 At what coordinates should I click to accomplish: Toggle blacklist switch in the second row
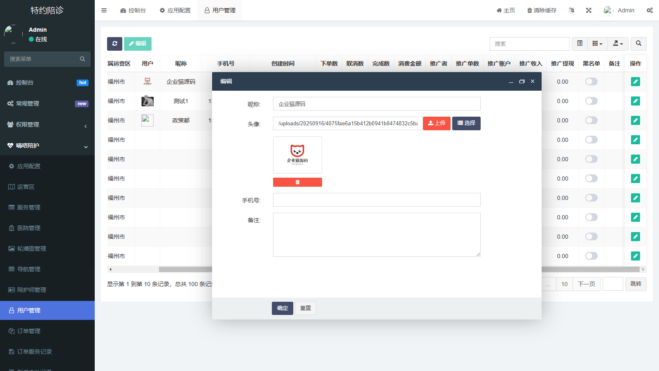coord(591,101)
